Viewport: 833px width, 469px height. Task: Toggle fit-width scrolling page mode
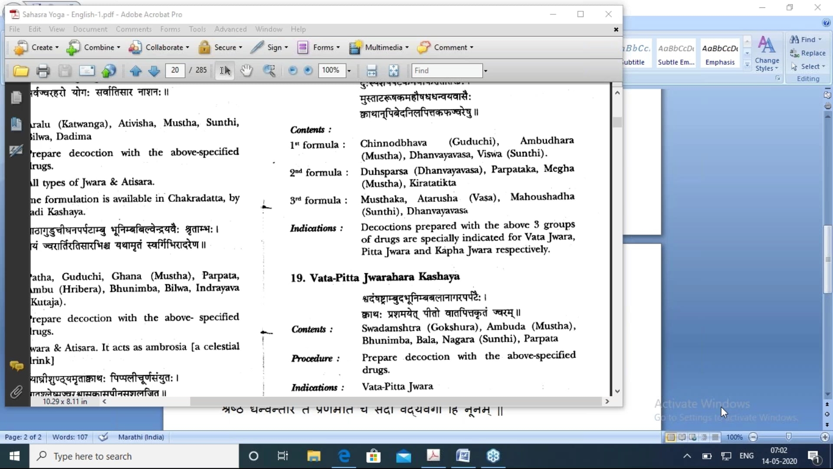coord(371,71)
